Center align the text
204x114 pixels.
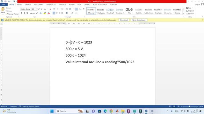point(57,13)
